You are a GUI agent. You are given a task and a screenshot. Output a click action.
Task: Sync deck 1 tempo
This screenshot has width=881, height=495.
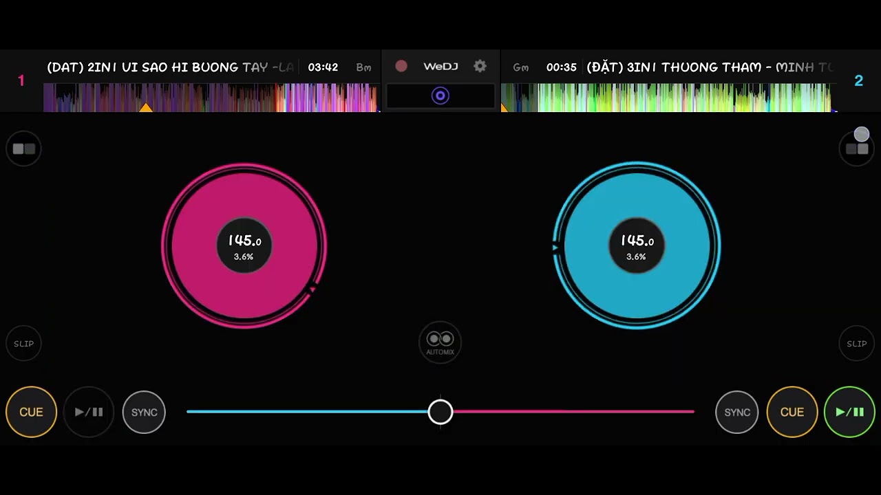[x=144, y=412]
